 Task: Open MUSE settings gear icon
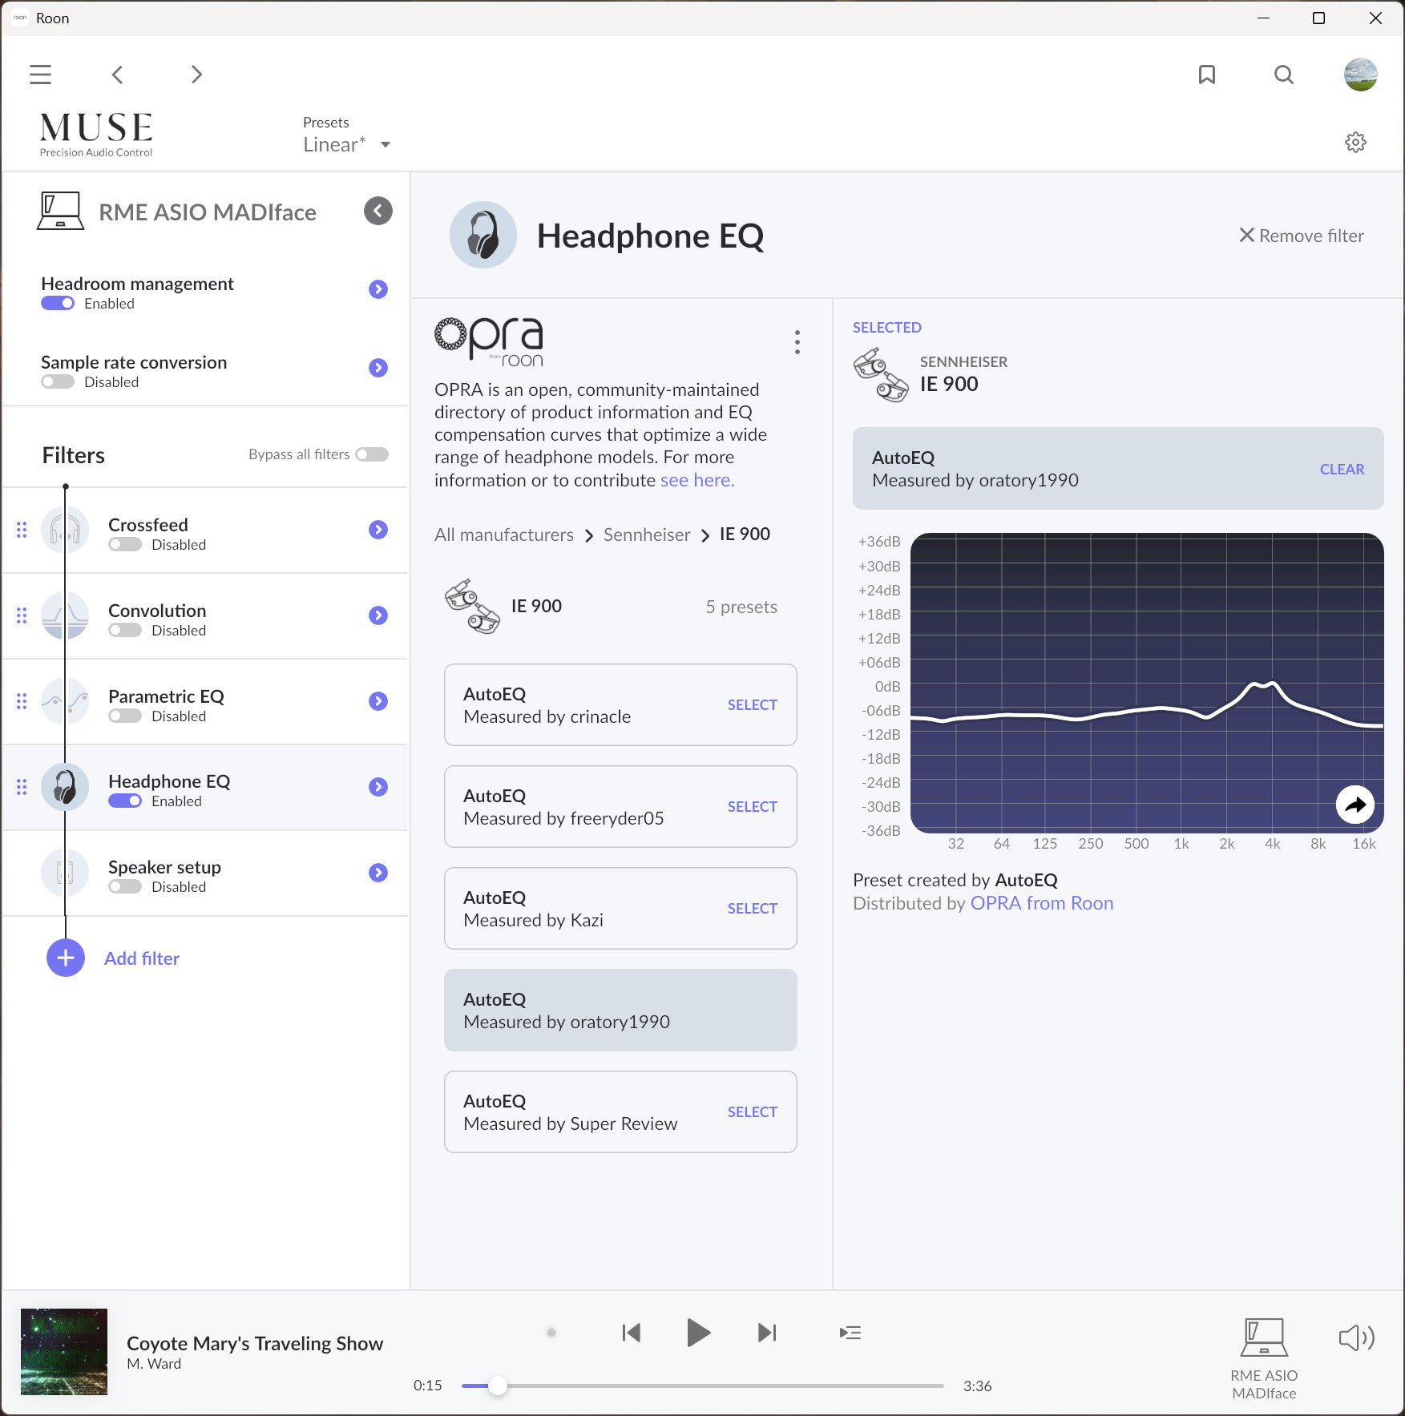click(x=1355, y=143)
